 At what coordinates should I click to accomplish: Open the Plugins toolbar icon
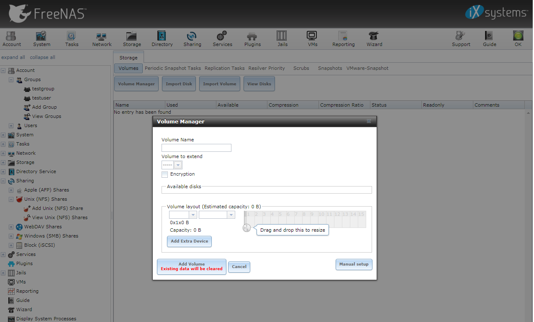252,39
